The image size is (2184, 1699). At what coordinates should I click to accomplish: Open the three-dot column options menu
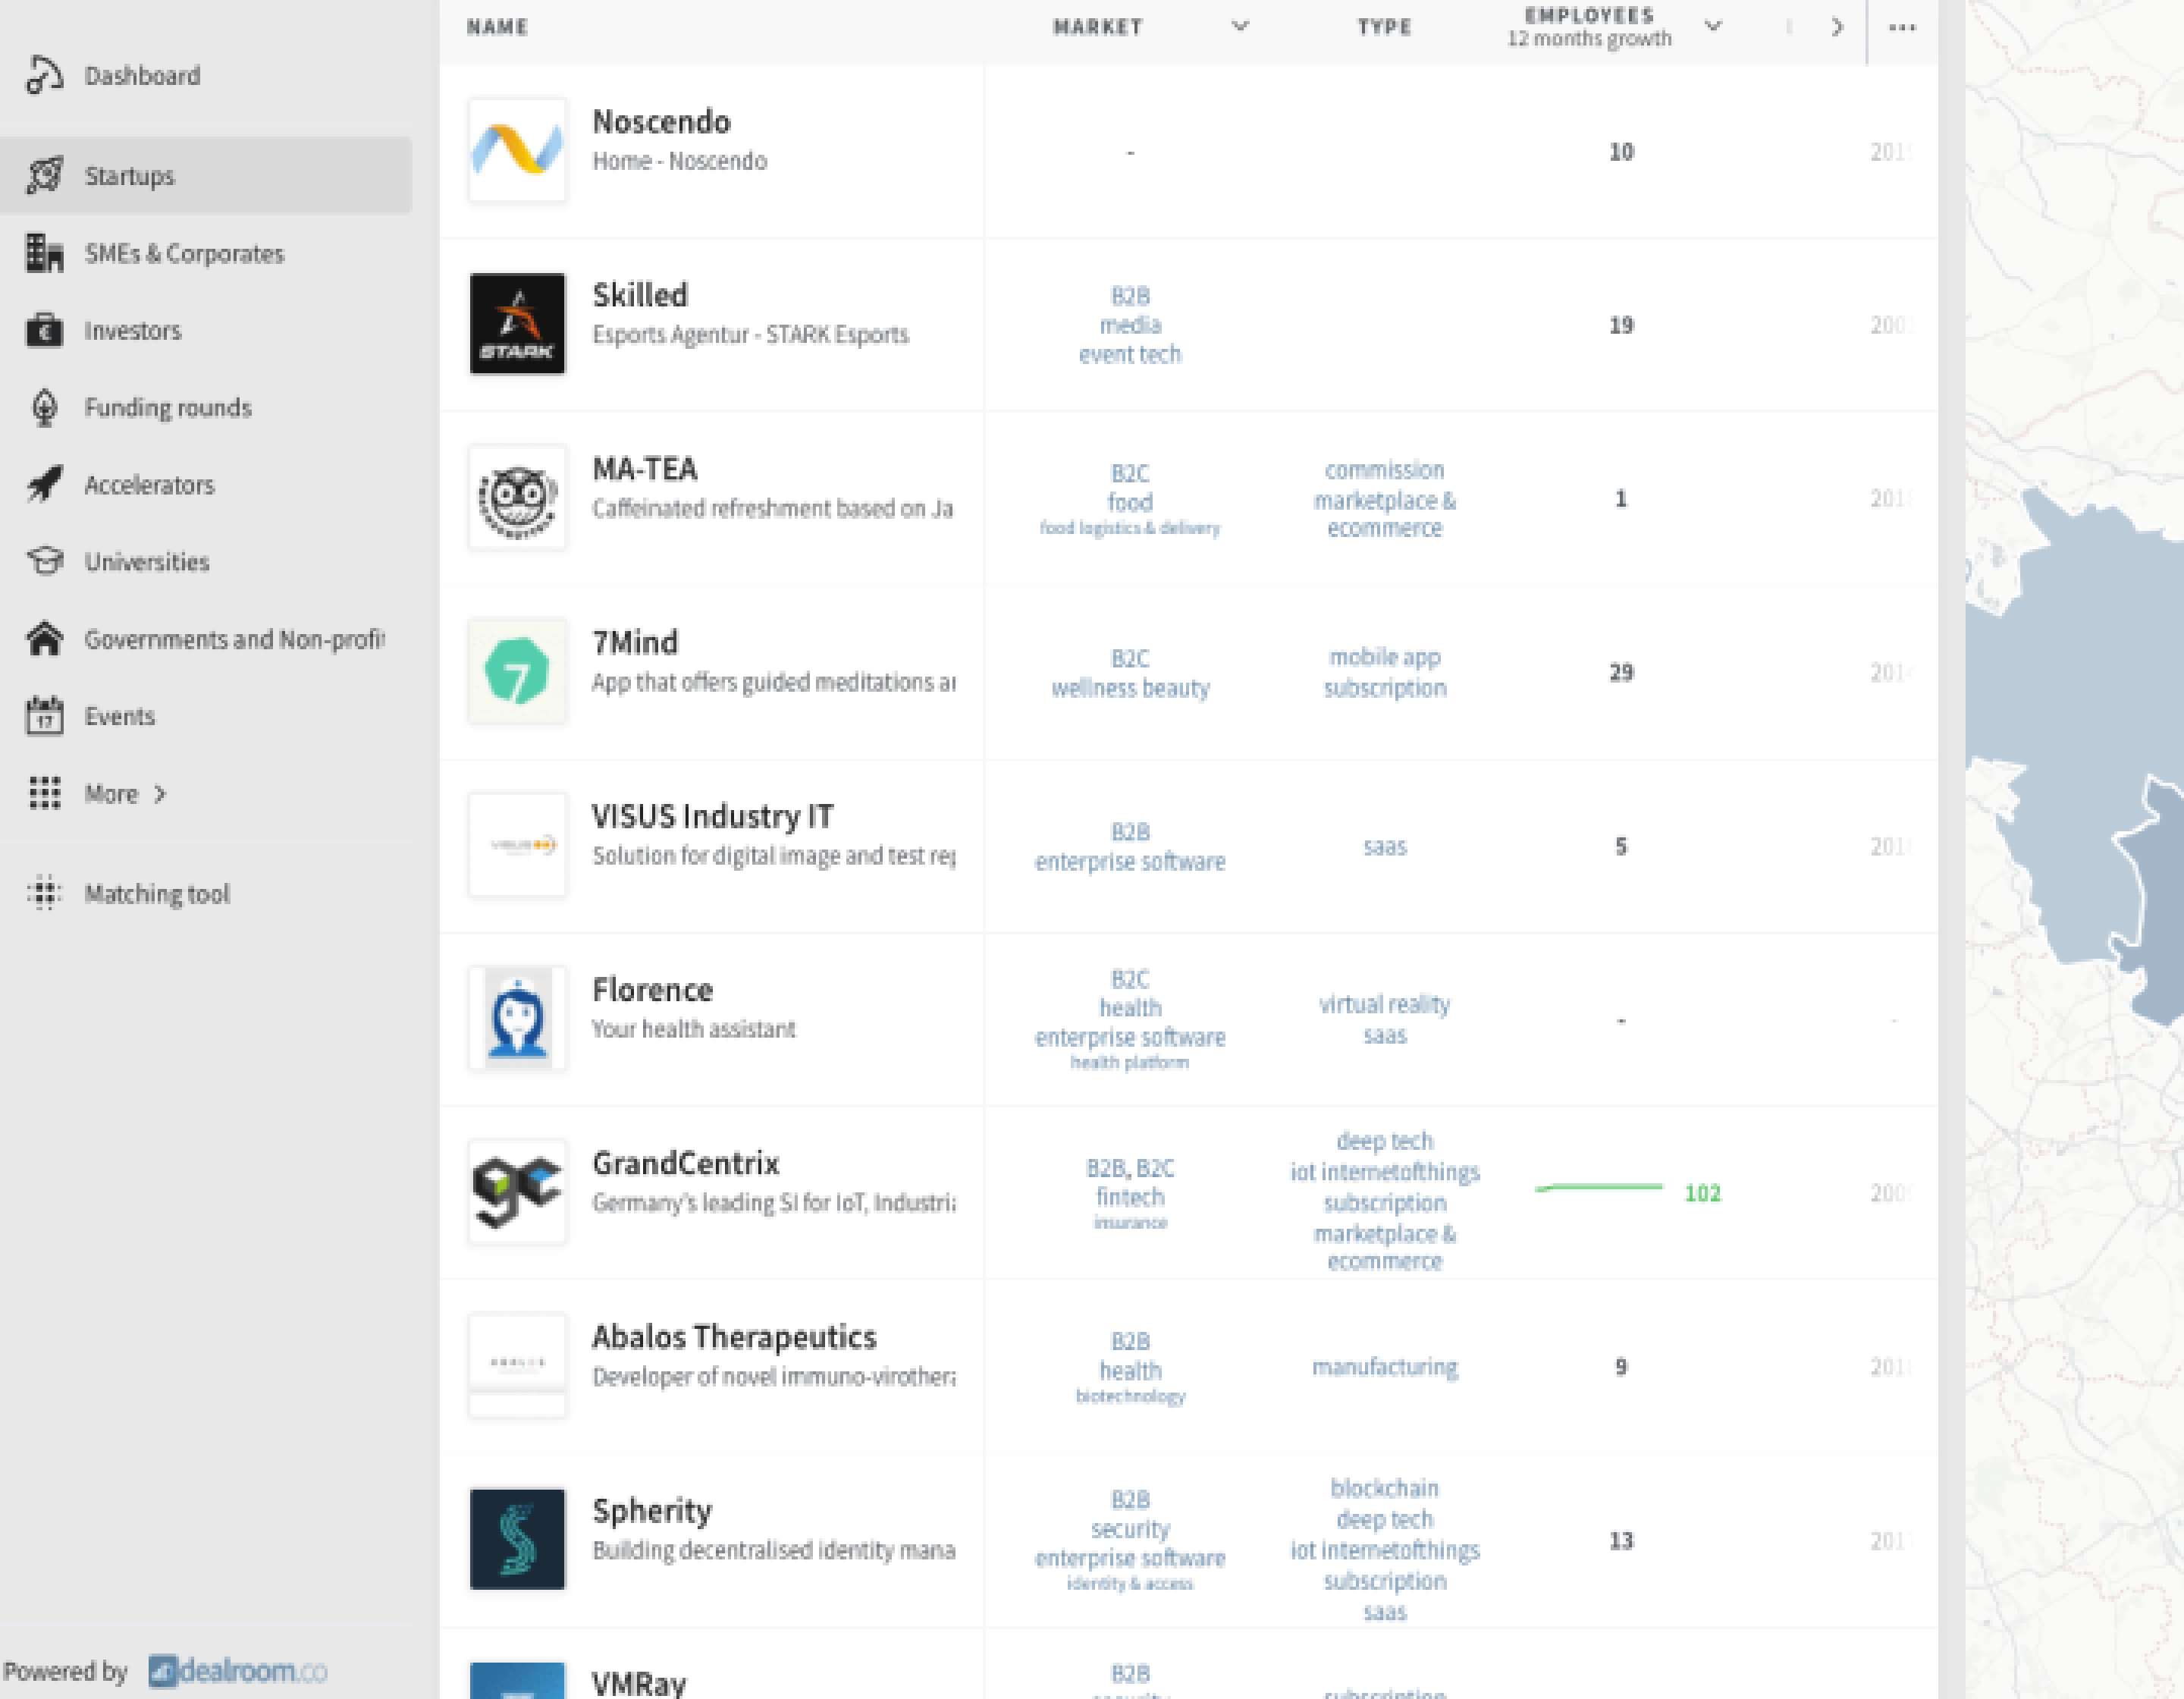click(x=1902, y=28)
